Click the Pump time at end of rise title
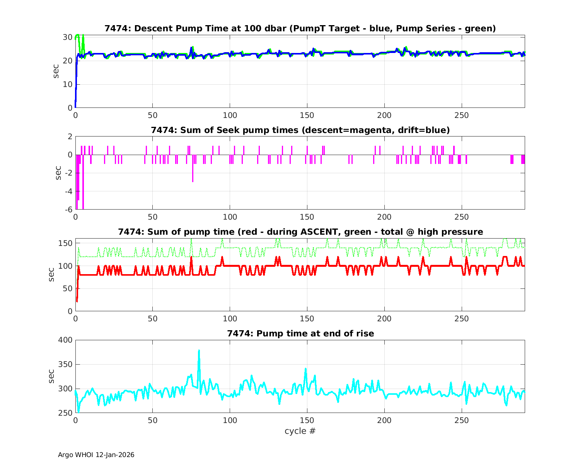580x464 pixels. tap(300, 333)
